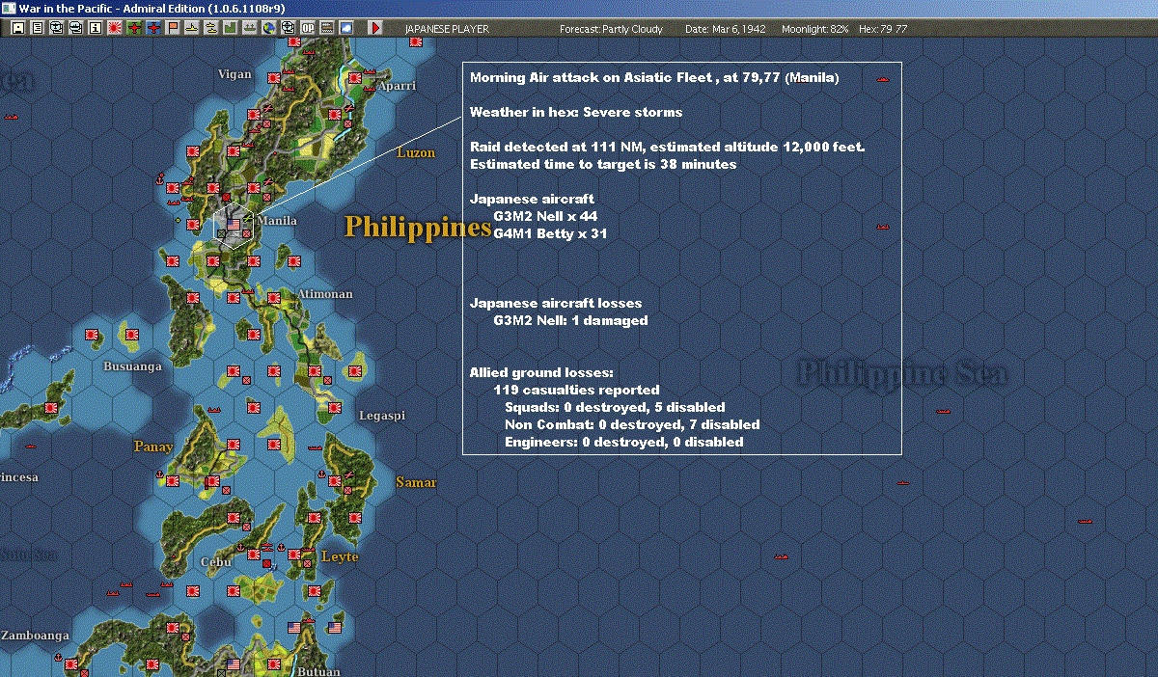Viewport: 1158px width, 677px height.
Task: Click the OP toolbar button
Action: [307, 29]
